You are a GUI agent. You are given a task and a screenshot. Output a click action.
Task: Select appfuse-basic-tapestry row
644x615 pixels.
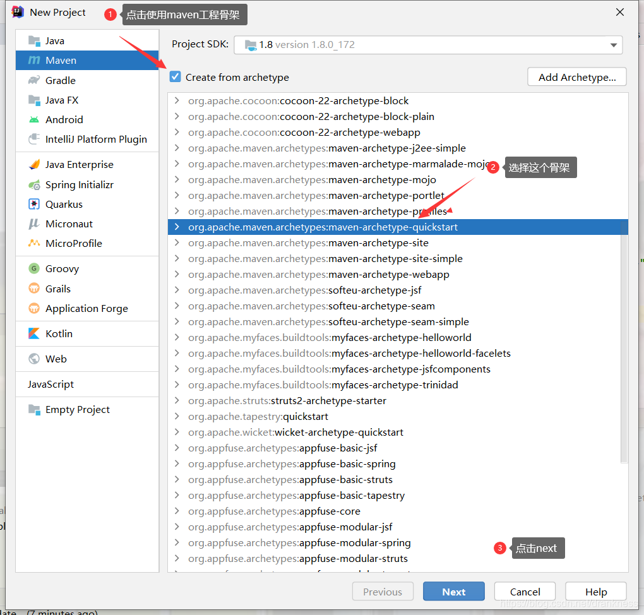click(x=398, y=495)
